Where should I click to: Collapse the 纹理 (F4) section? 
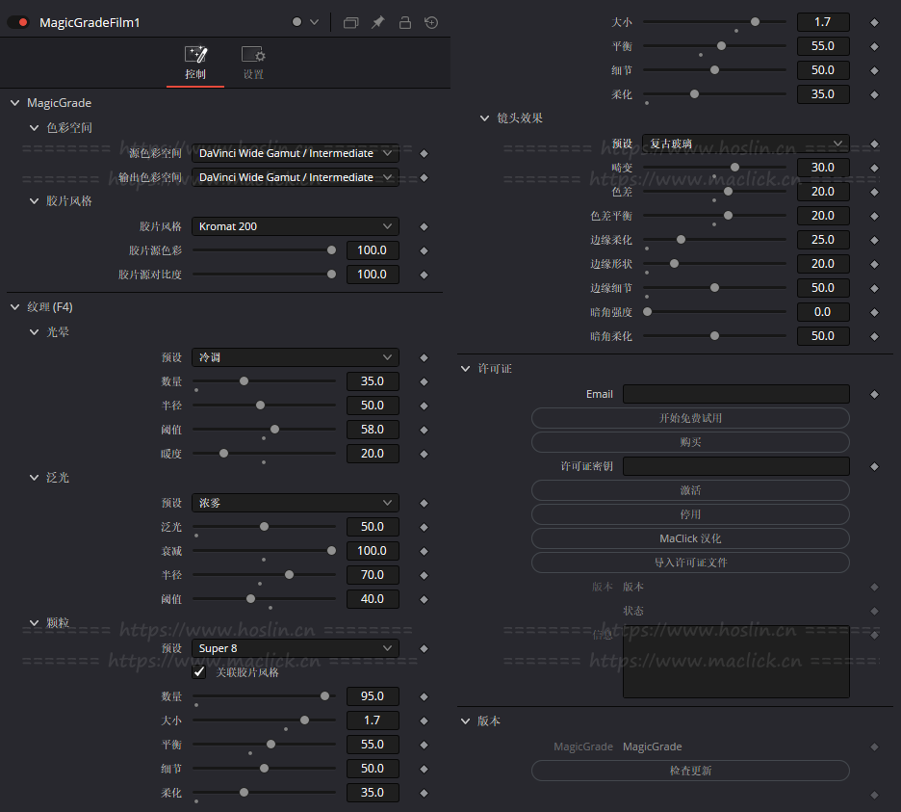15,307
